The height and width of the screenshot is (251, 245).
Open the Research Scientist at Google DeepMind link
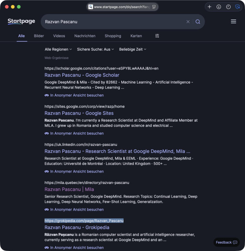coord(117,151)
